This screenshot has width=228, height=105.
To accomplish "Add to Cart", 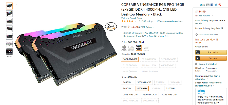I will coord(211,52).
